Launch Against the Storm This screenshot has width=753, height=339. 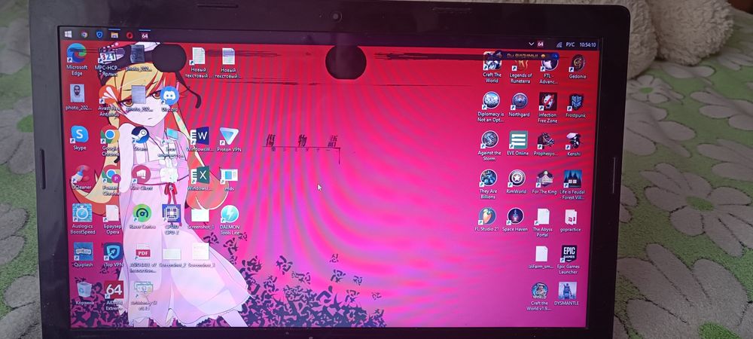[489, 145]
